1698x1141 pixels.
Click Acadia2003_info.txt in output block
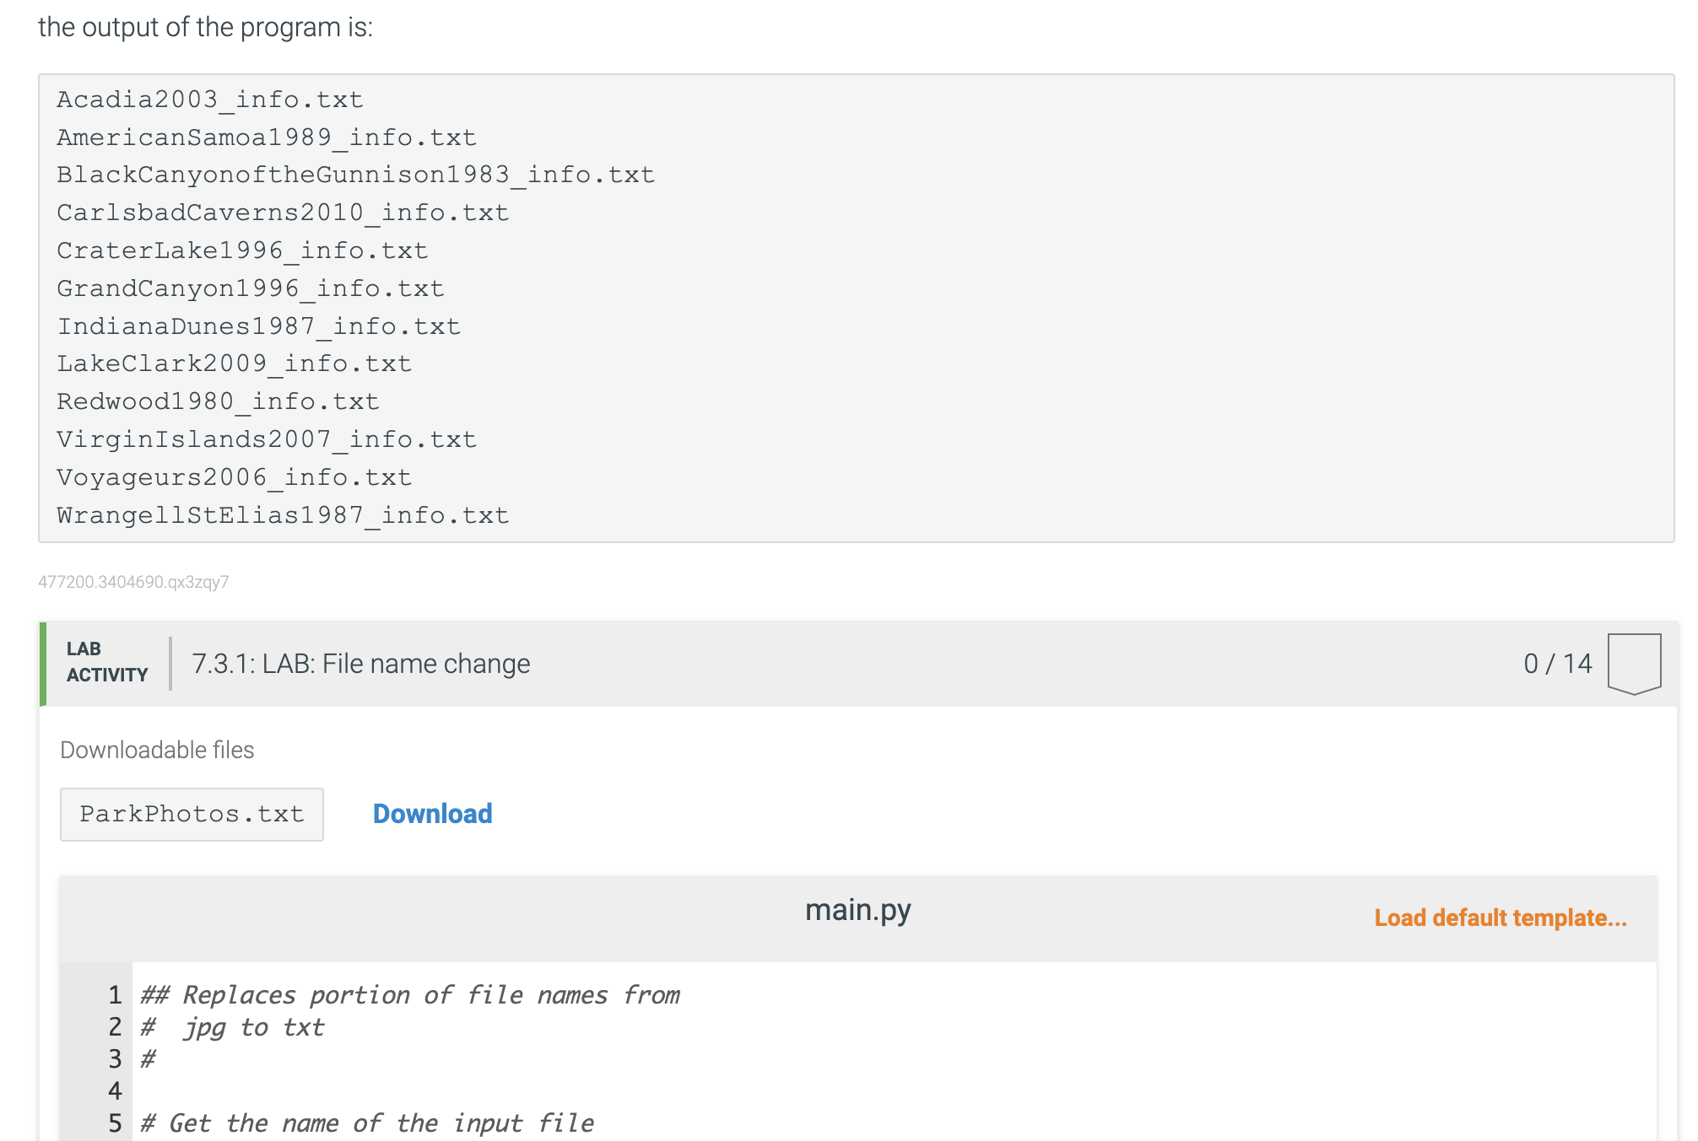pos(210,100)
